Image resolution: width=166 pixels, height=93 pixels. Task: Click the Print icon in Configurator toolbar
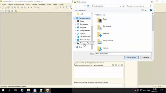point(22,7)
